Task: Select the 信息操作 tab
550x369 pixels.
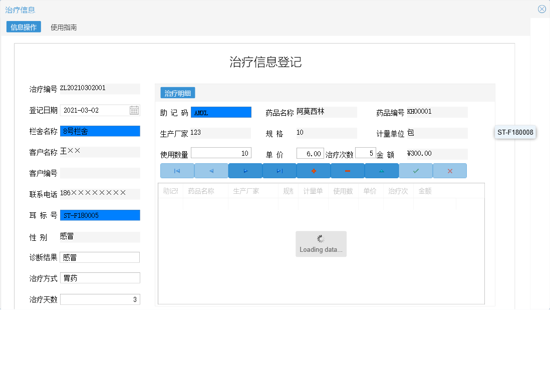Action: 23,28
